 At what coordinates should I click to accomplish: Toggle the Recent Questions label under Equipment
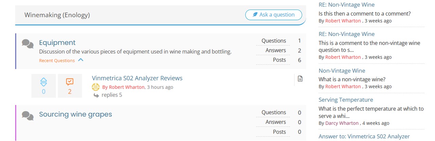click(57, 61)
